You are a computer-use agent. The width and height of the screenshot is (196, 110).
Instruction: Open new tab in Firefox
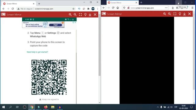[x=141, y=2]
